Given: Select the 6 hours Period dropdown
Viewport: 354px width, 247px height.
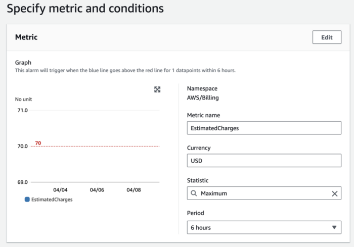Looking at the screenshot, I should point(263,227).
